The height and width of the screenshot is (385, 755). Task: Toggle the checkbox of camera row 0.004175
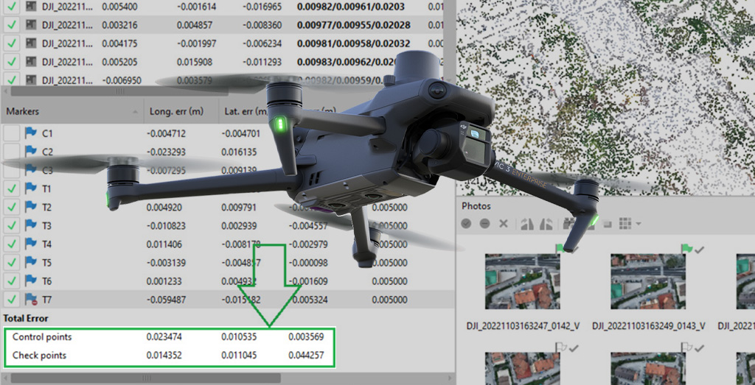[12, 43]
